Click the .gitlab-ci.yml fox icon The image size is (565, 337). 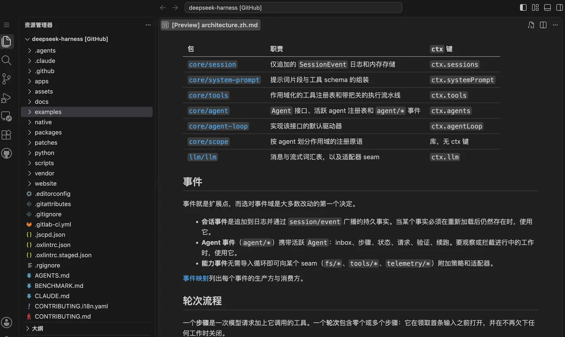[29, 225]
